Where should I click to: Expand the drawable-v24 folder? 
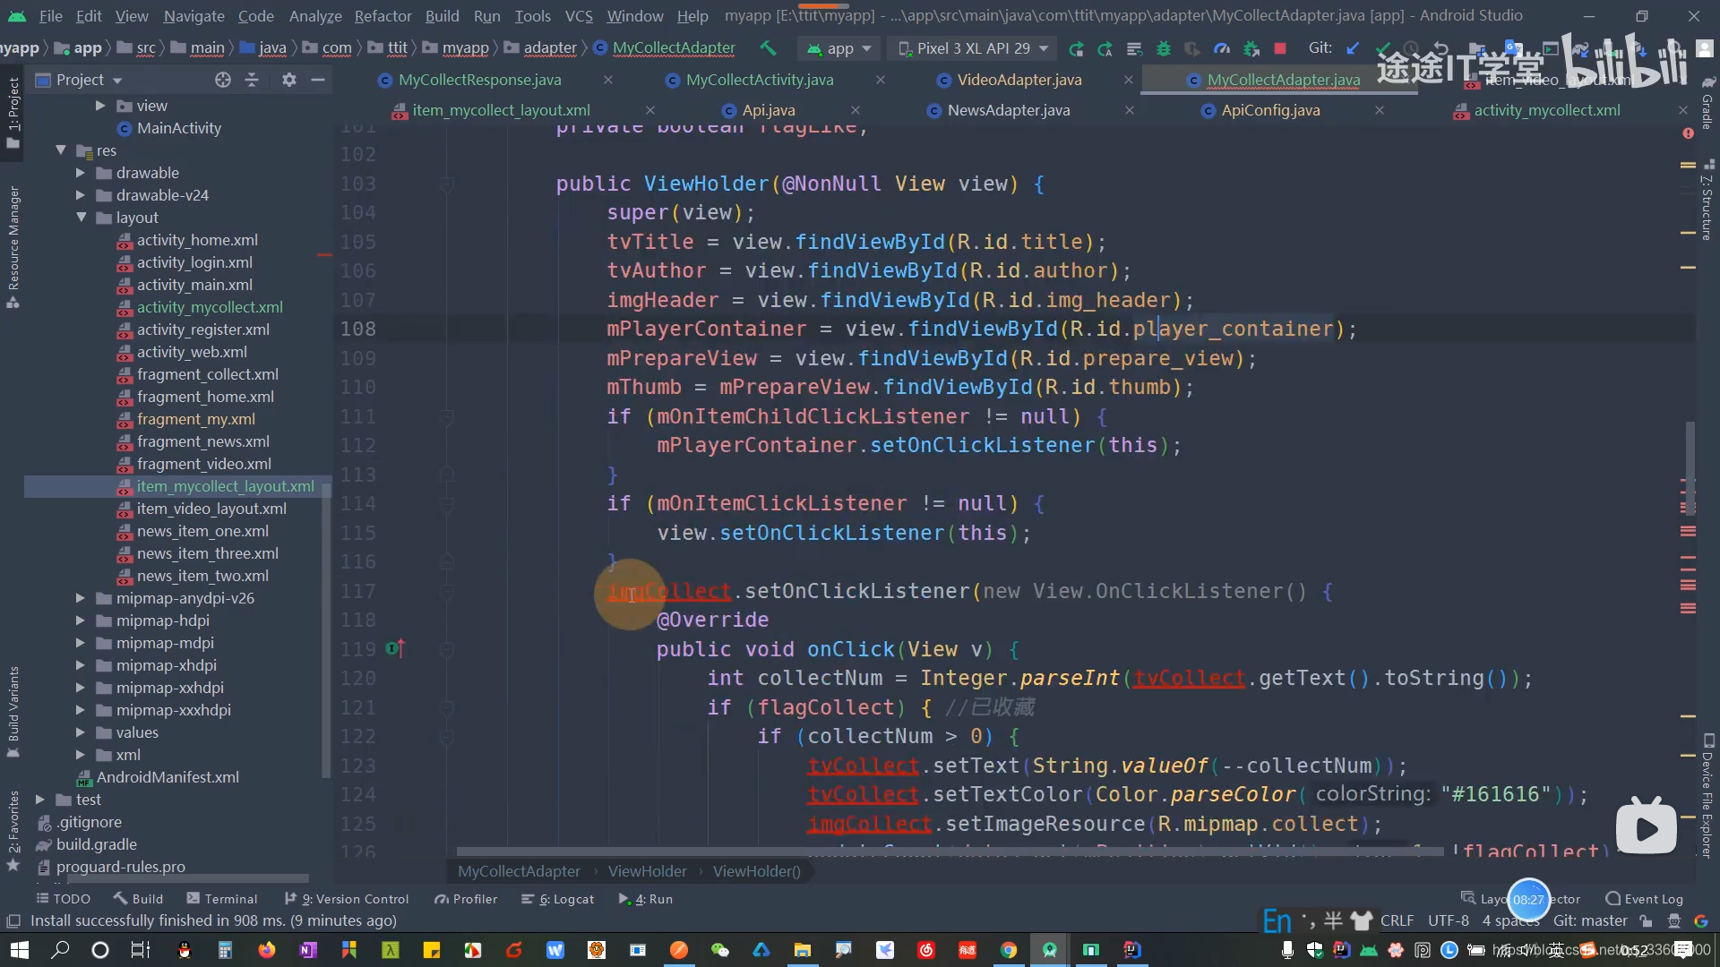[81, 195]
